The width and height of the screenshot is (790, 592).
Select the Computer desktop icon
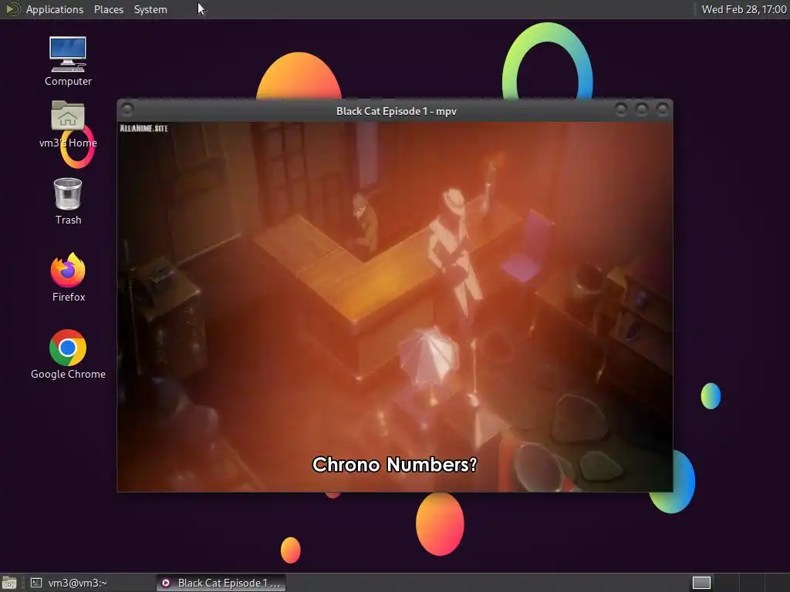68,62
